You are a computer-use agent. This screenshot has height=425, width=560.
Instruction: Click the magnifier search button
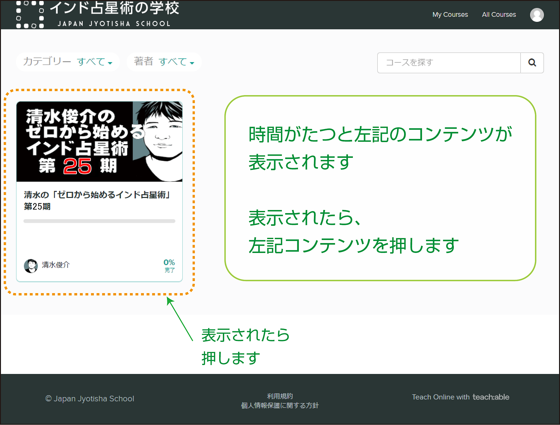(532, 63)
